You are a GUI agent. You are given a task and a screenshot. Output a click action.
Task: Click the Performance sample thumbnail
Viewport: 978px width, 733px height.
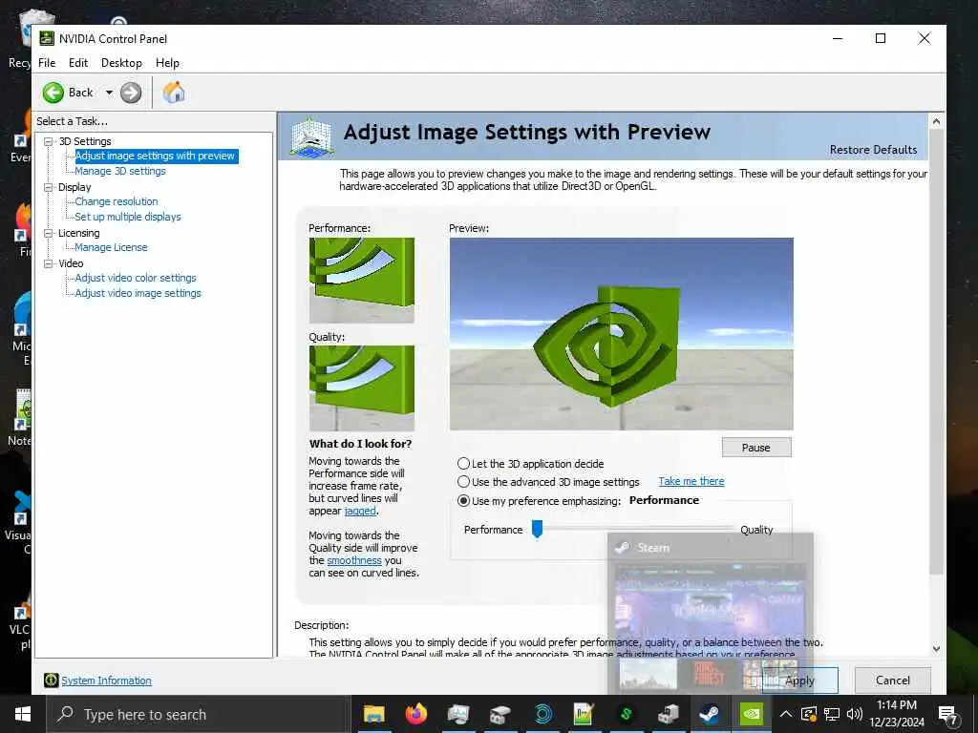tap(362, 280)
